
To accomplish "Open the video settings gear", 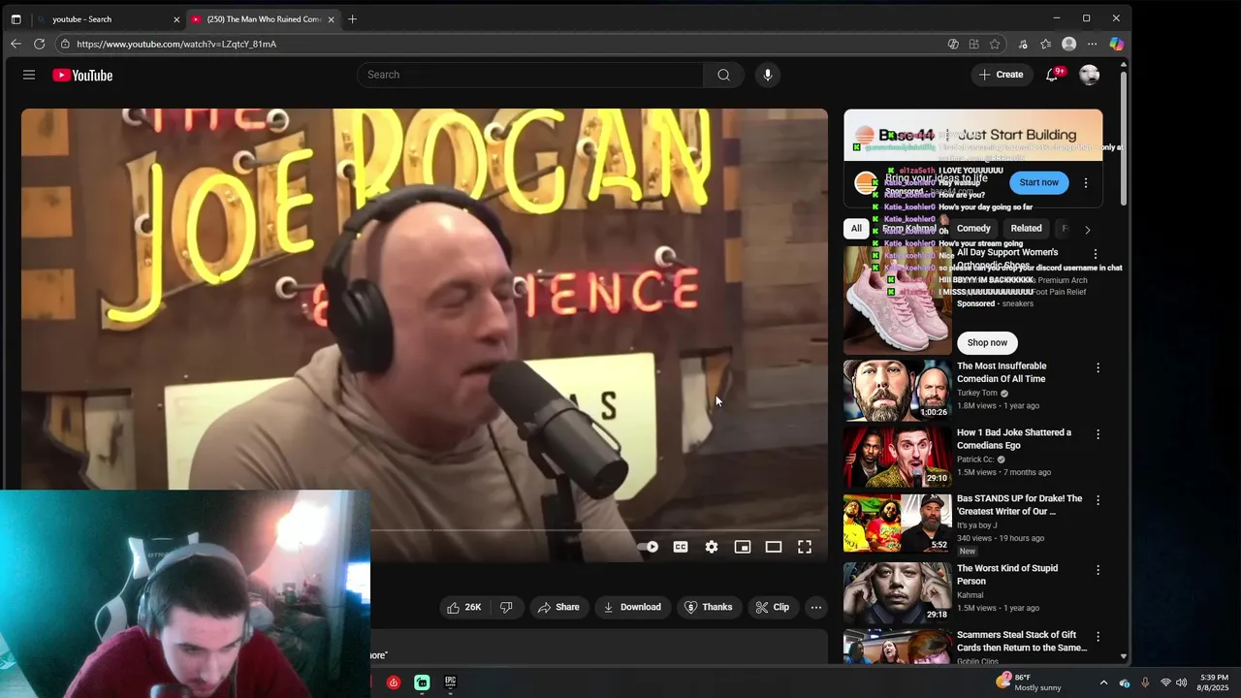I will click(x=712, y=547).
